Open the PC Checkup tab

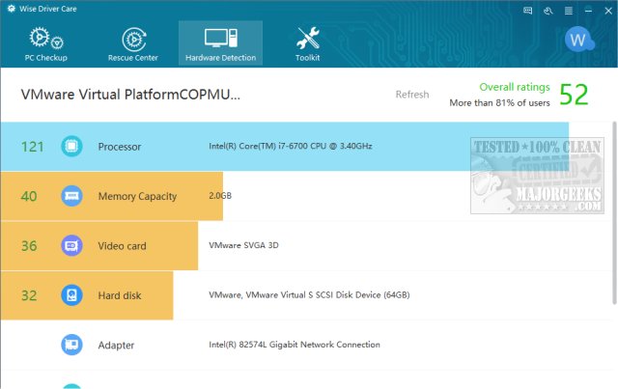pos(45,43)
